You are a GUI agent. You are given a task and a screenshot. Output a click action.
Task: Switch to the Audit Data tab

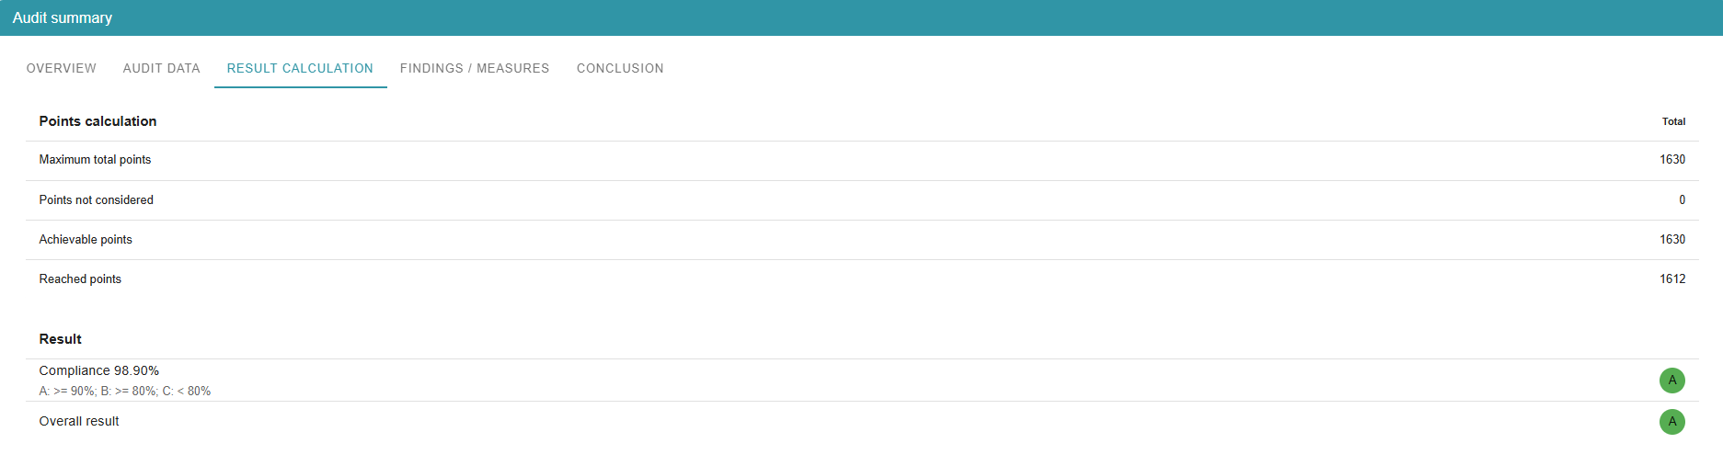(162, 69)
